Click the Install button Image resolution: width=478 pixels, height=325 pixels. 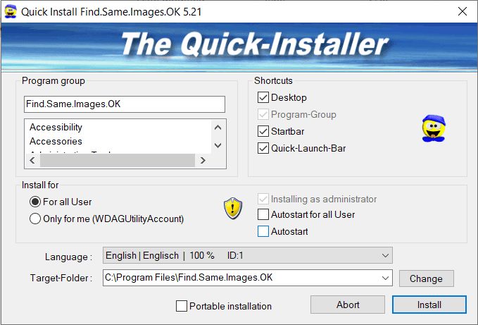(x=429, y=305)
